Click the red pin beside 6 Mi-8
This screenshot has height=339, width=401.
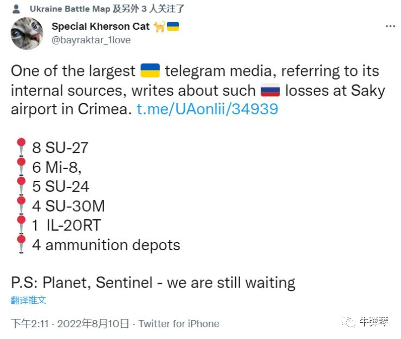pyautogui.click(x=21, y=167)
